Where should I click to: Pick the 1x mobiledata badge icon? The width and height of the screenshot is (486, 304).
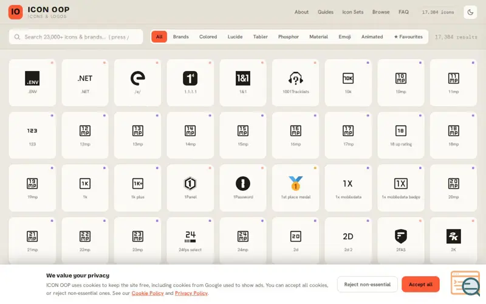(401, 188)
